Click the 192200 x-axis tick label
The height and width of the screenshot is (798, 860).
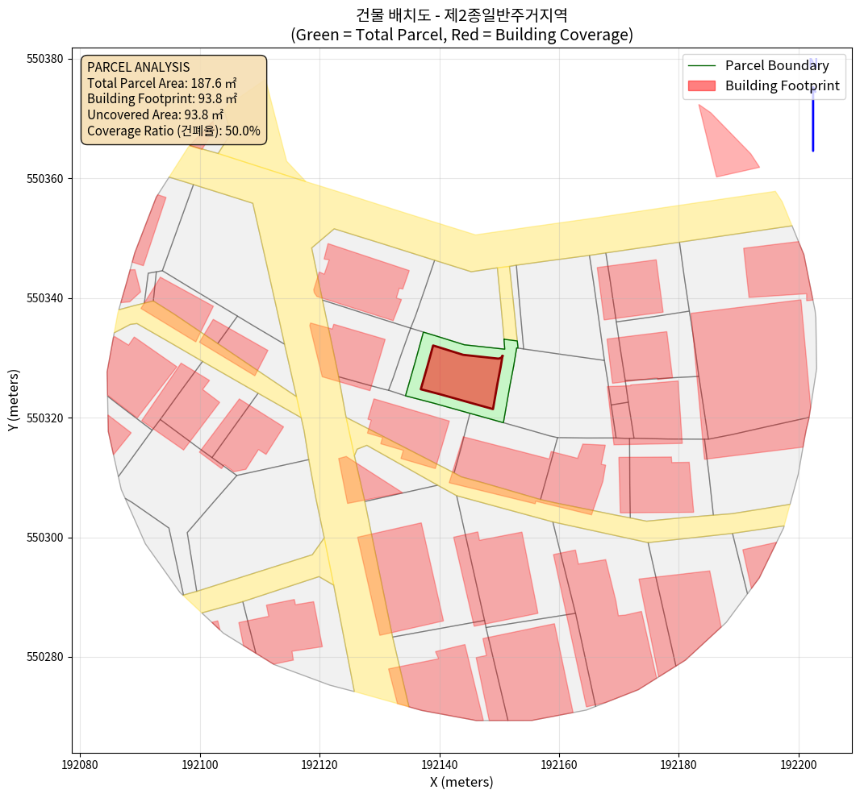(799, 763)
